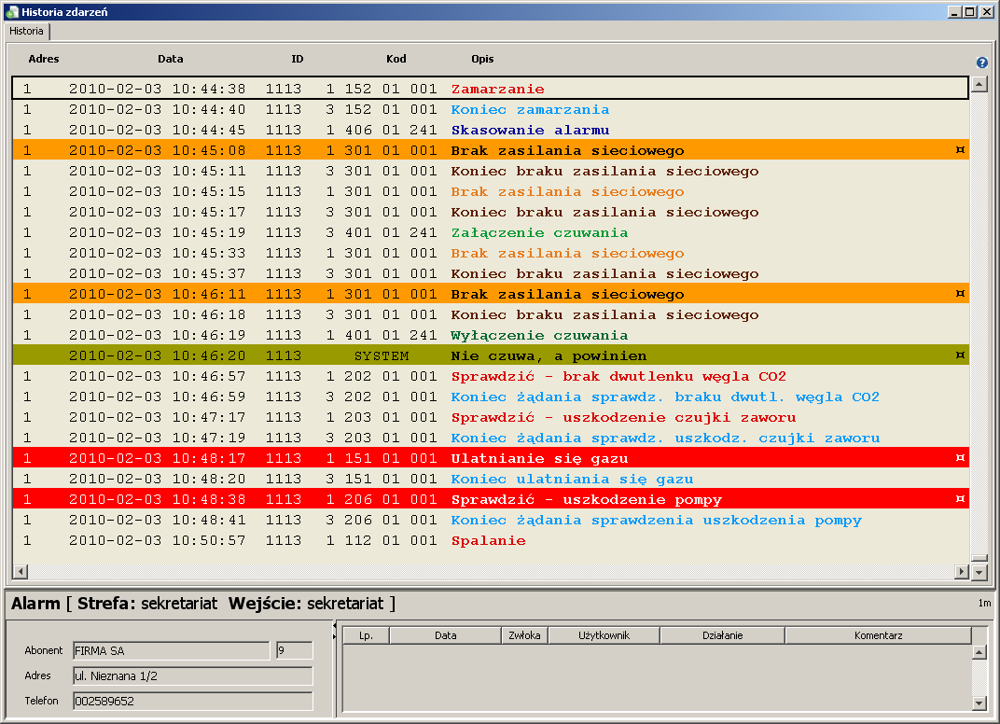Viewport: 1000px width, 724px height.
Task: Select Brak zasilania sieciowego at 10:45:33
Action: (x=491, y=253)
